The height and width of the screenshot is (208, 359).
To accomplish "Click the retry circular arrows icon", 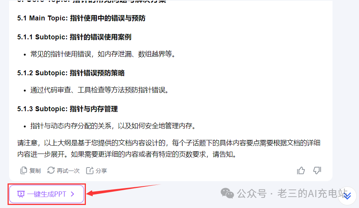I will (51, 170).
